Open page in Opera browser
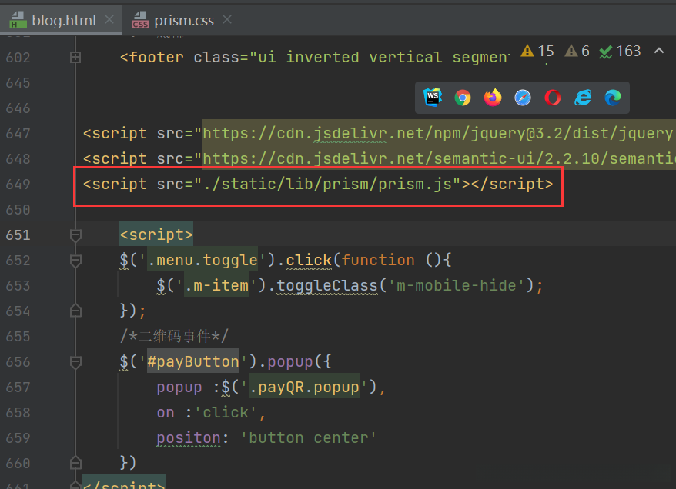This screenshot has height=489, width=676. [x=553, y=98]
